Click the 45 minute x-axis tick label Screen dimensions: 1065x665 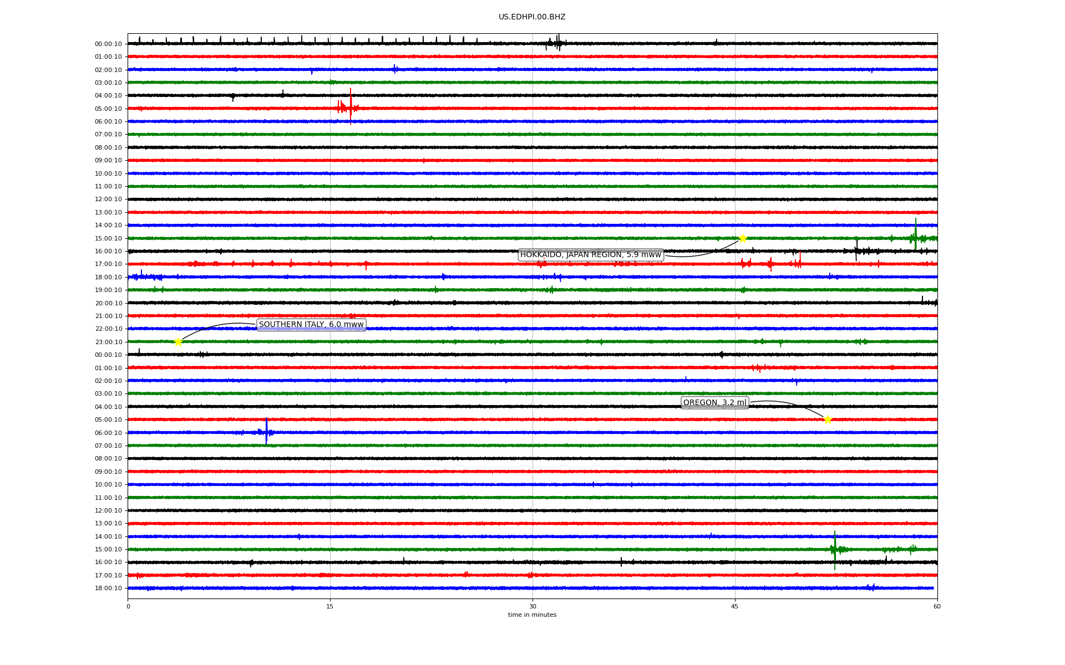[735, 606]
